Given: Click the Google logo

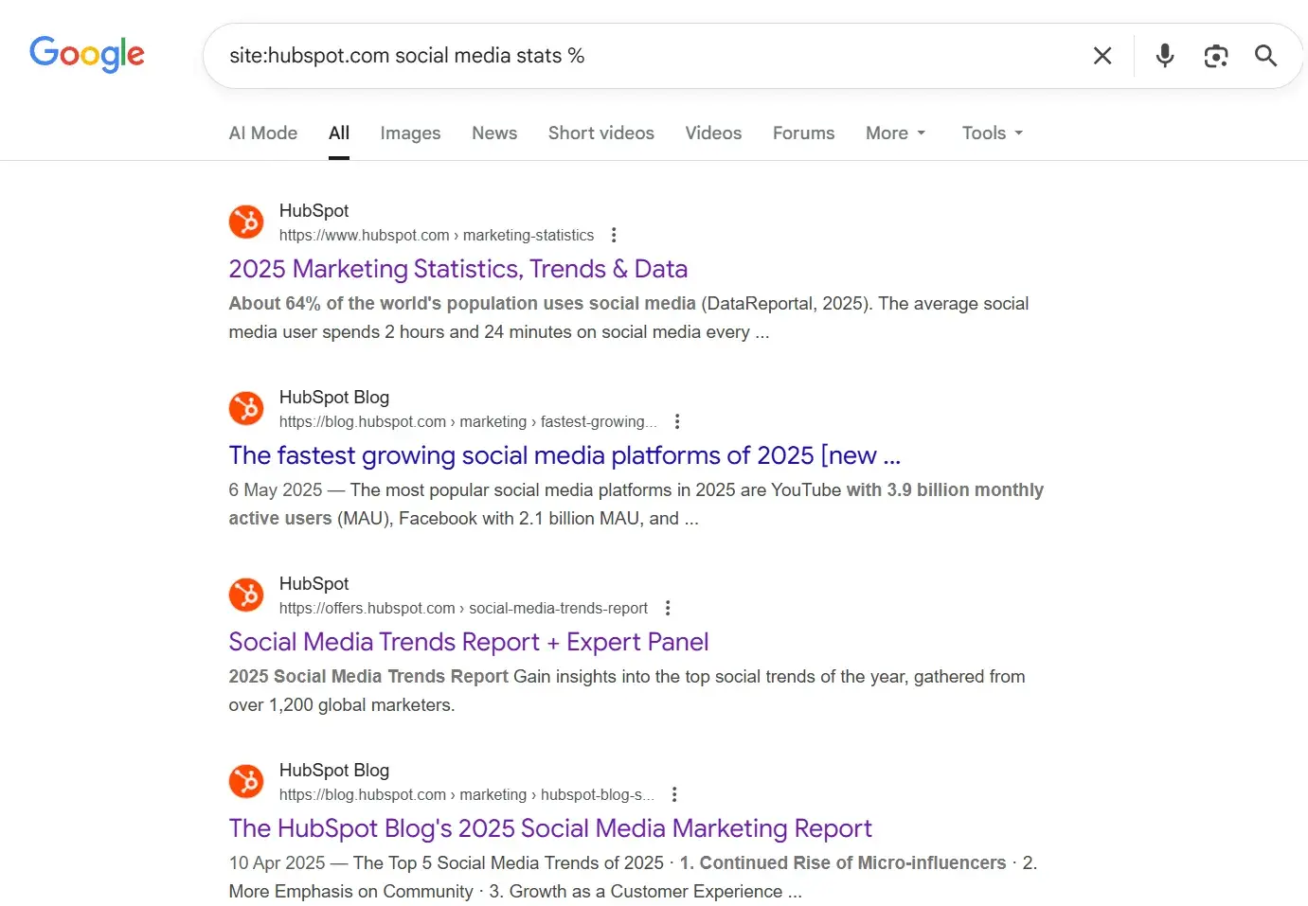Looking at the screenshot, I should (x=87, y=55).
